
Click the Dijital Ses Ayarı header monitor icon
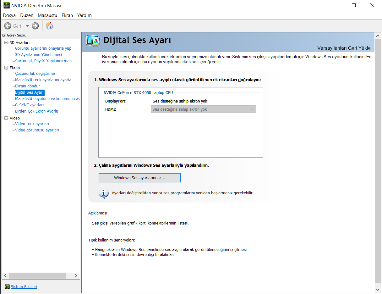point(93,41)
